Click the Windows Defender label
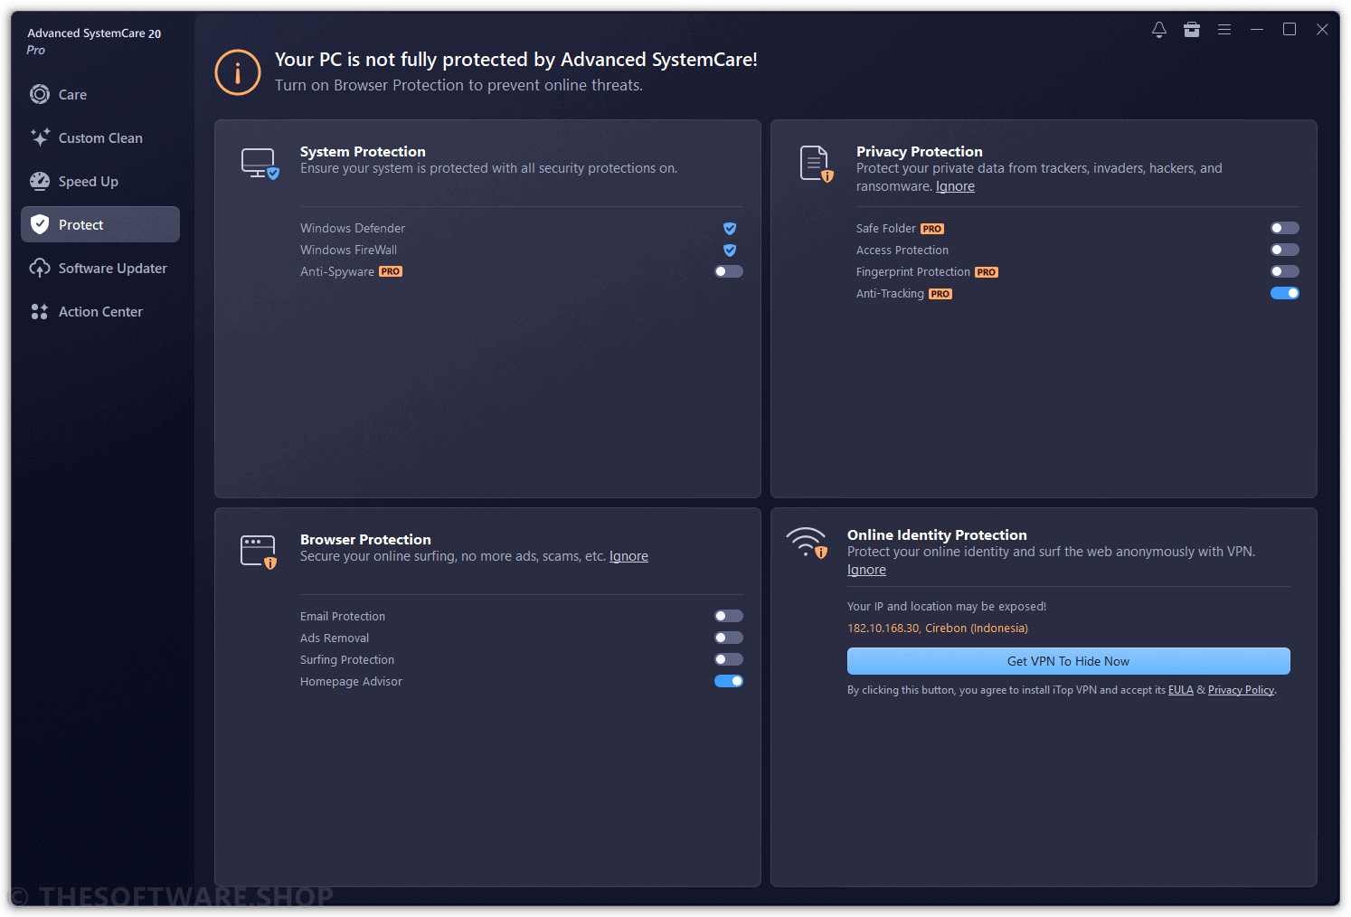Screen dimensions: 1351x917 tap(353, 228)
